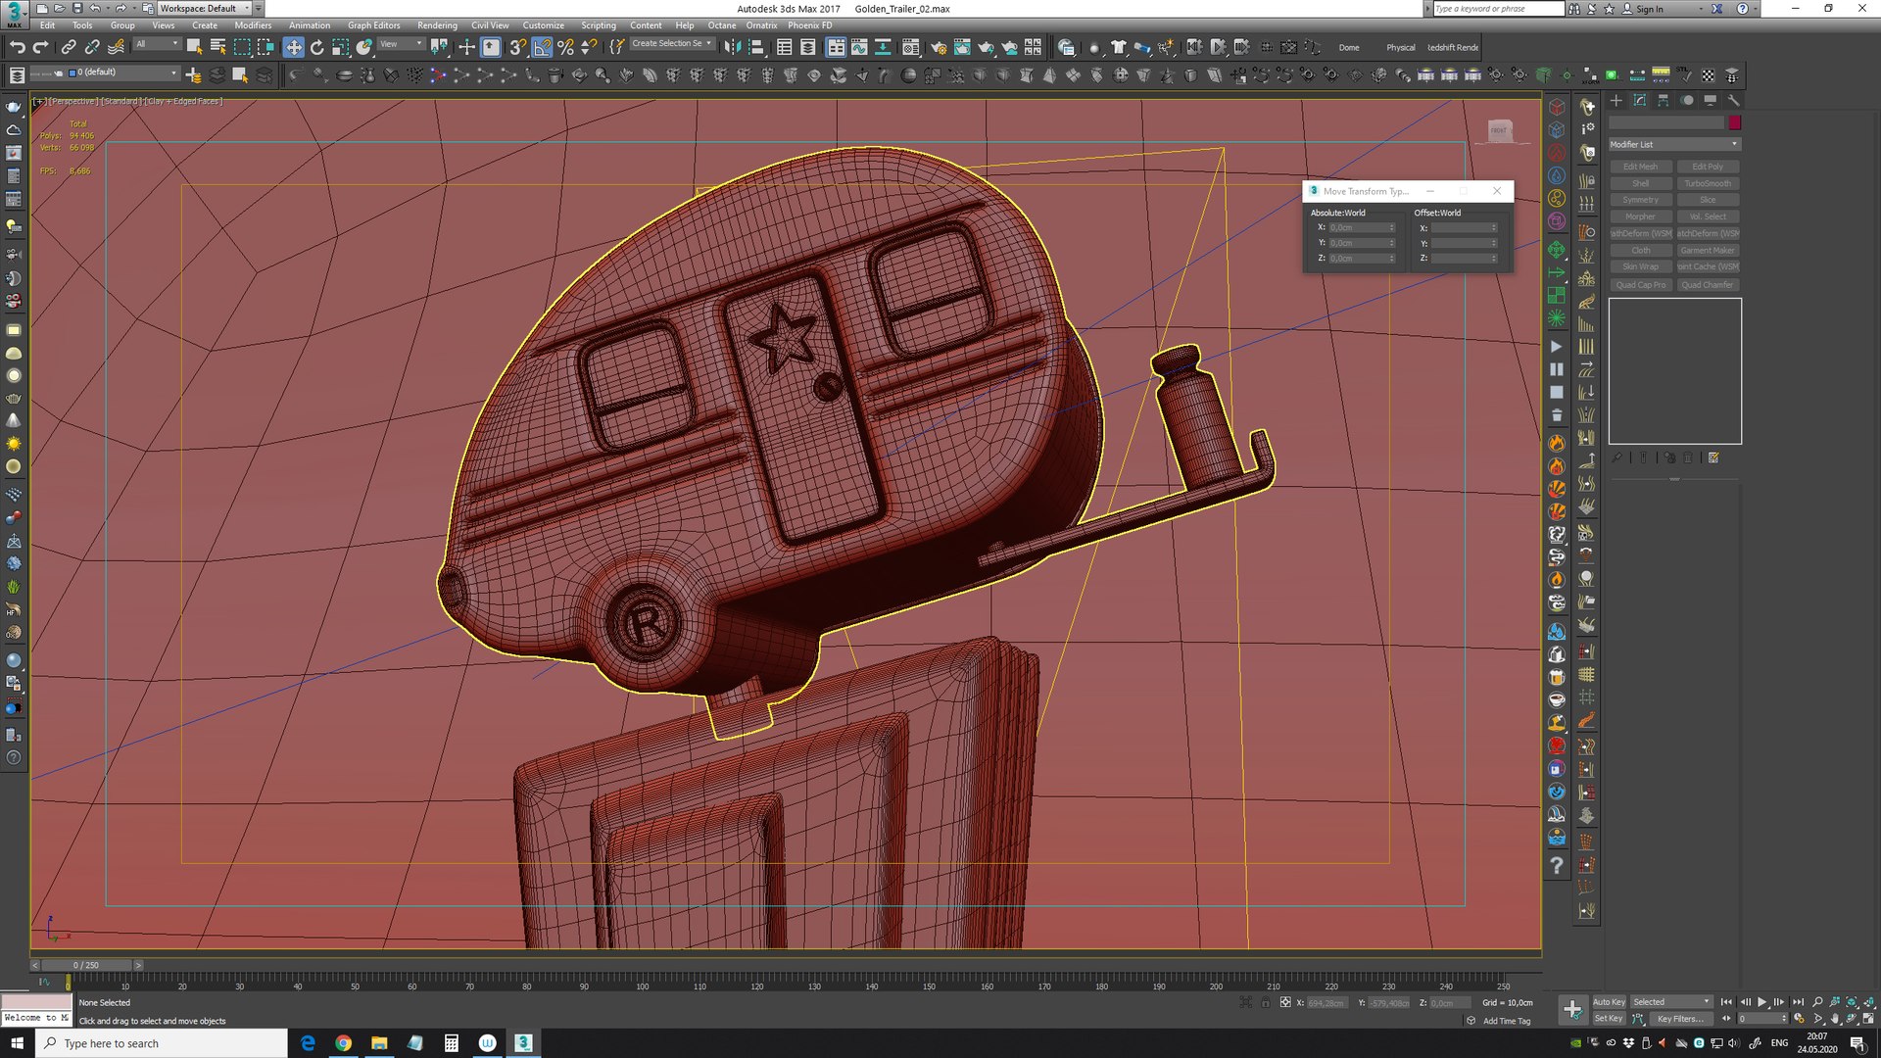Open the Selected key filter dropdown
Viewport: 1881px width, 1058px height.
point(1671,1002)
